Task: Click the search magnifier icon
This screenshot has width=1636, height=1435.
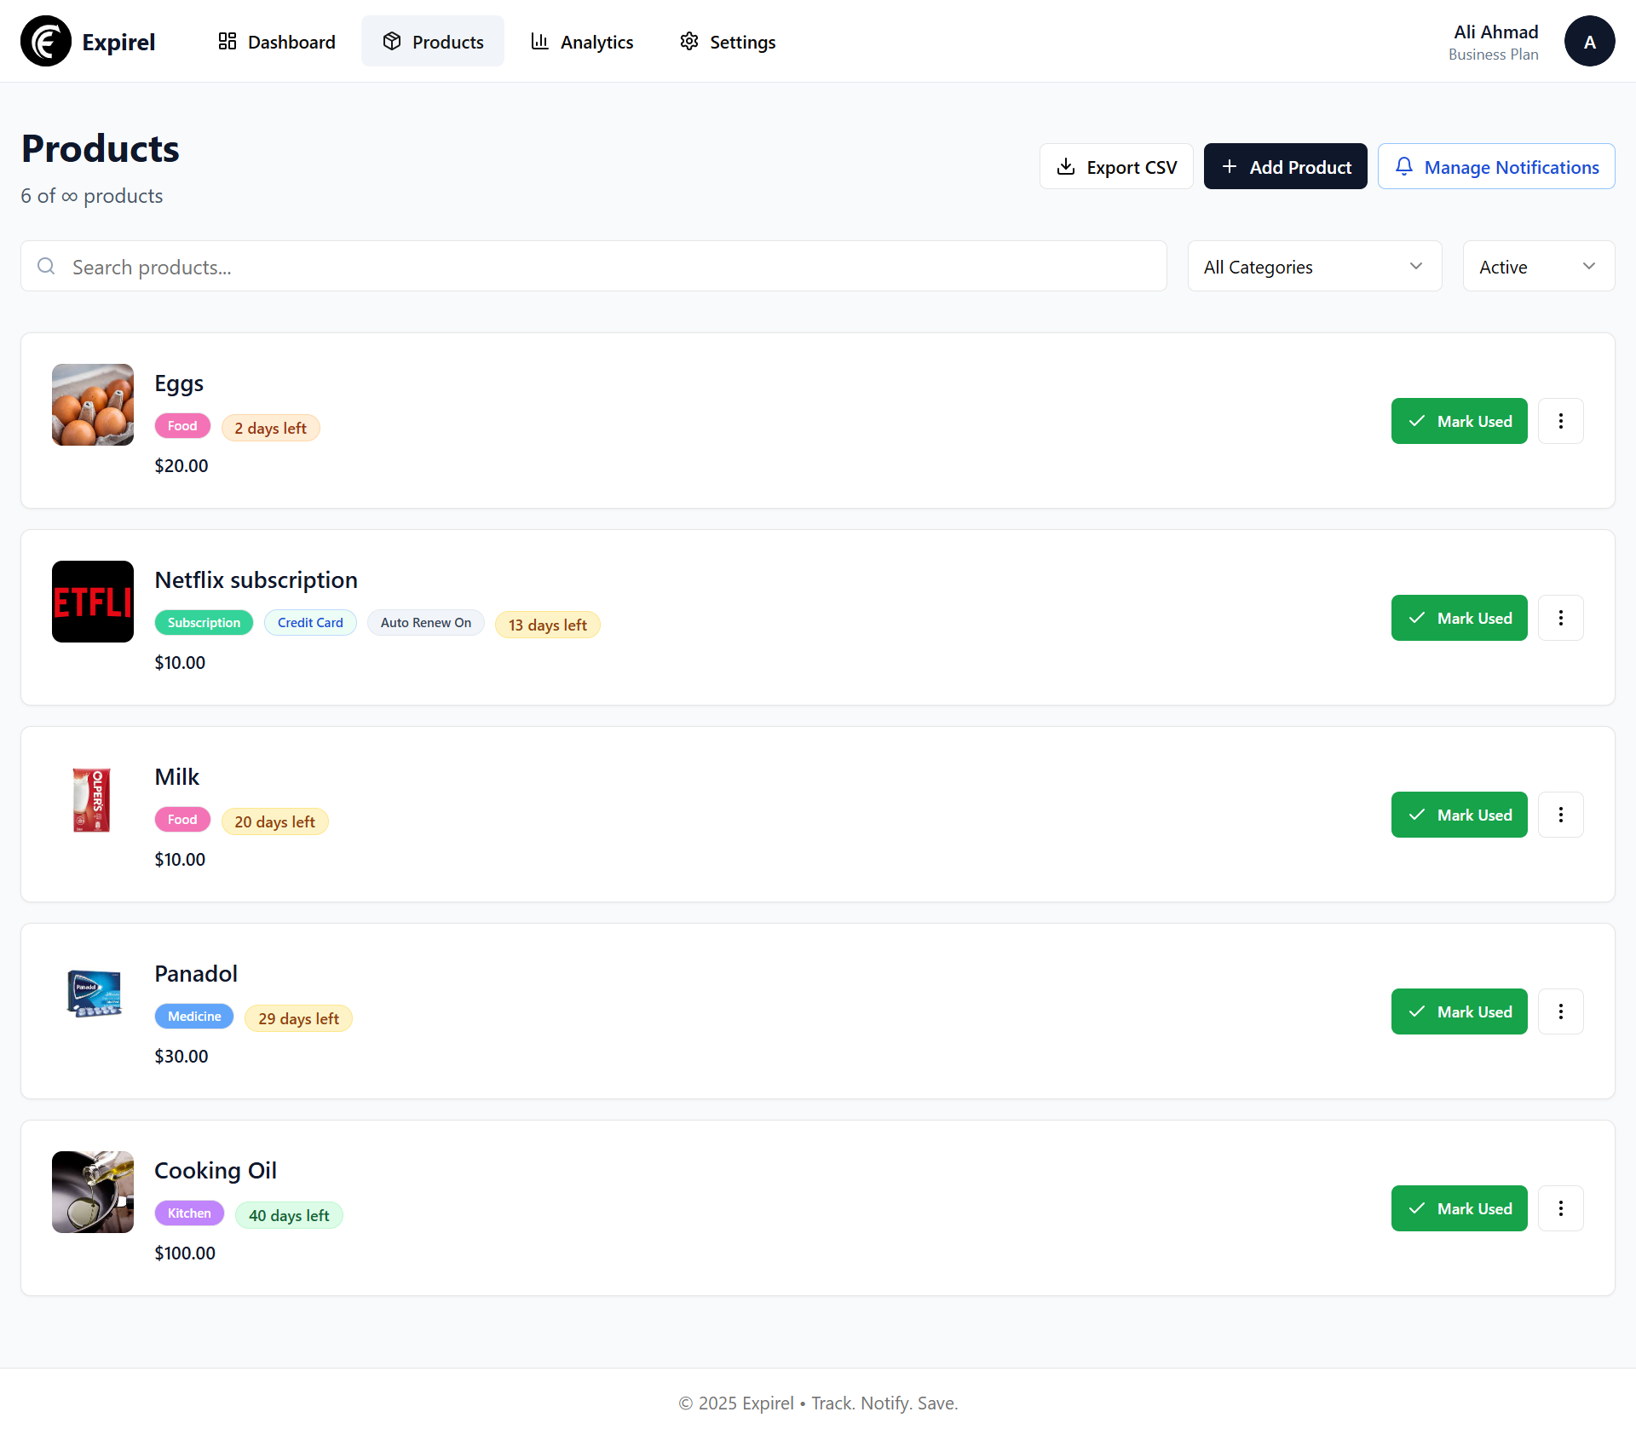Action: pos(46,266)
